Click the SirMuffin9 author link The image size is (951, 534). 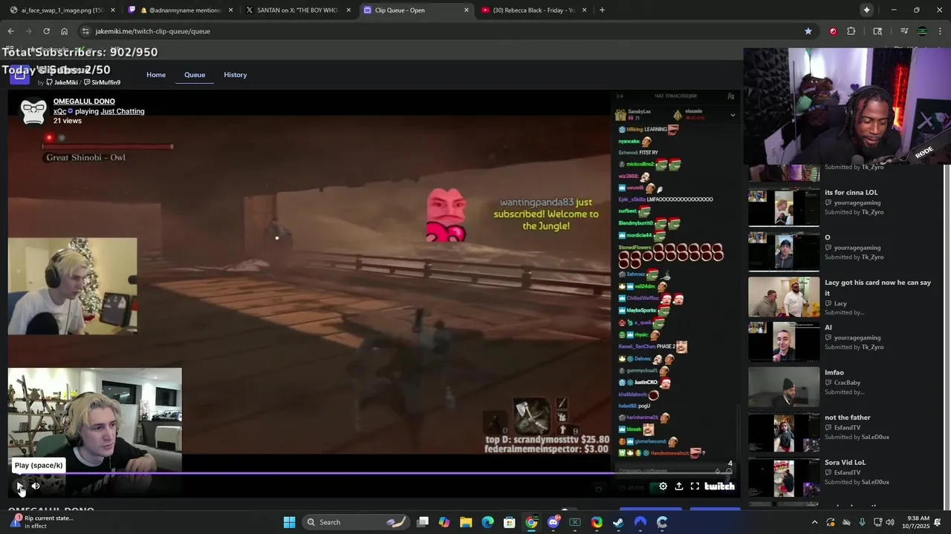(x=103, y=82)
